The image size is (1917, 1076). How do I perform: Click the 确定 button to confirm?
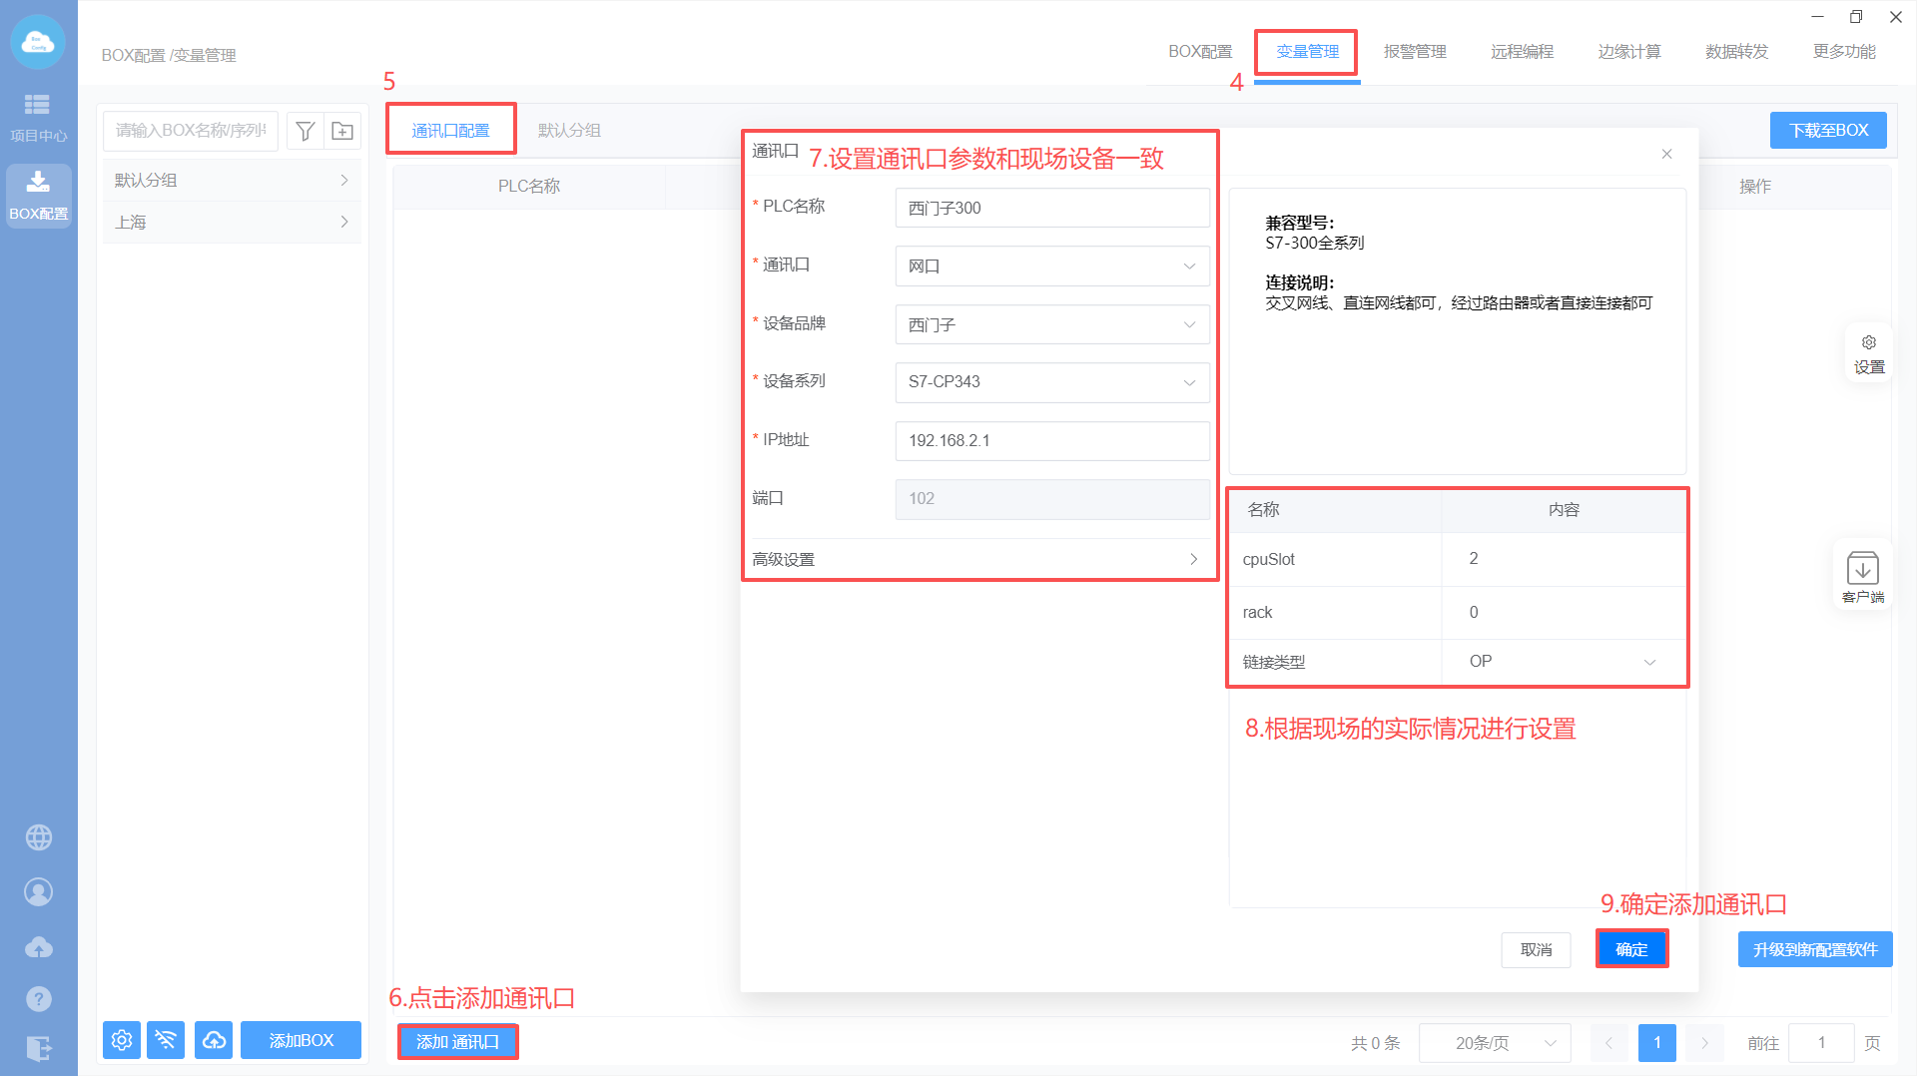coord(1631,949)
